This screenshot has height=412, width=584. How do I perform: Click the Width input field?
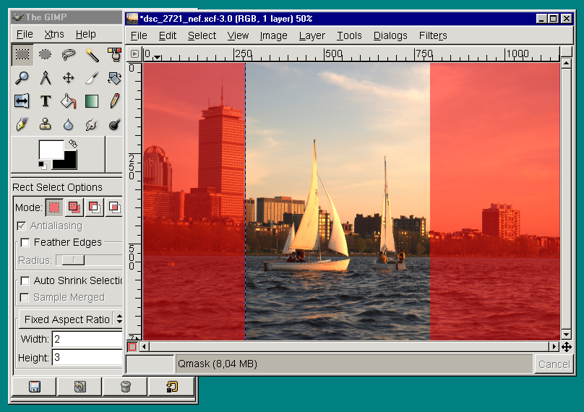[x=87, y=339]
